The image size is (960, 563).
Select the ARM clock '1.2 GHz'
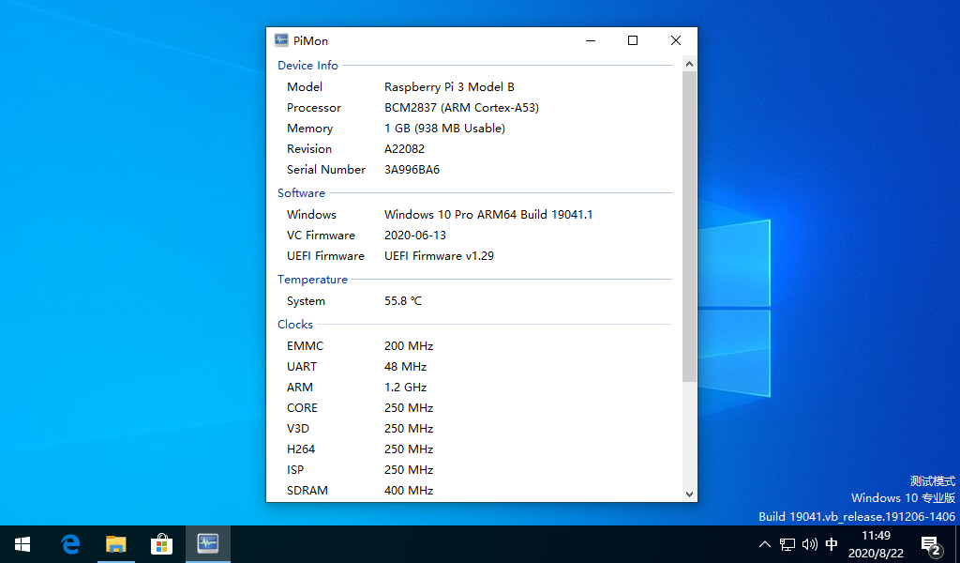(405, 388)
